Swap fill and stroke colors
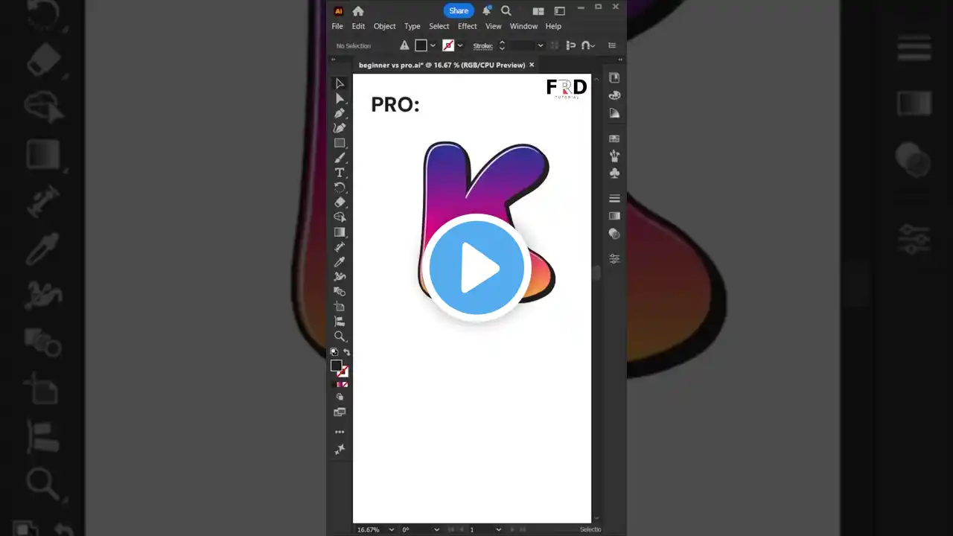The height and width of the screenshot is (536, 953). click(x=346, y=352)
